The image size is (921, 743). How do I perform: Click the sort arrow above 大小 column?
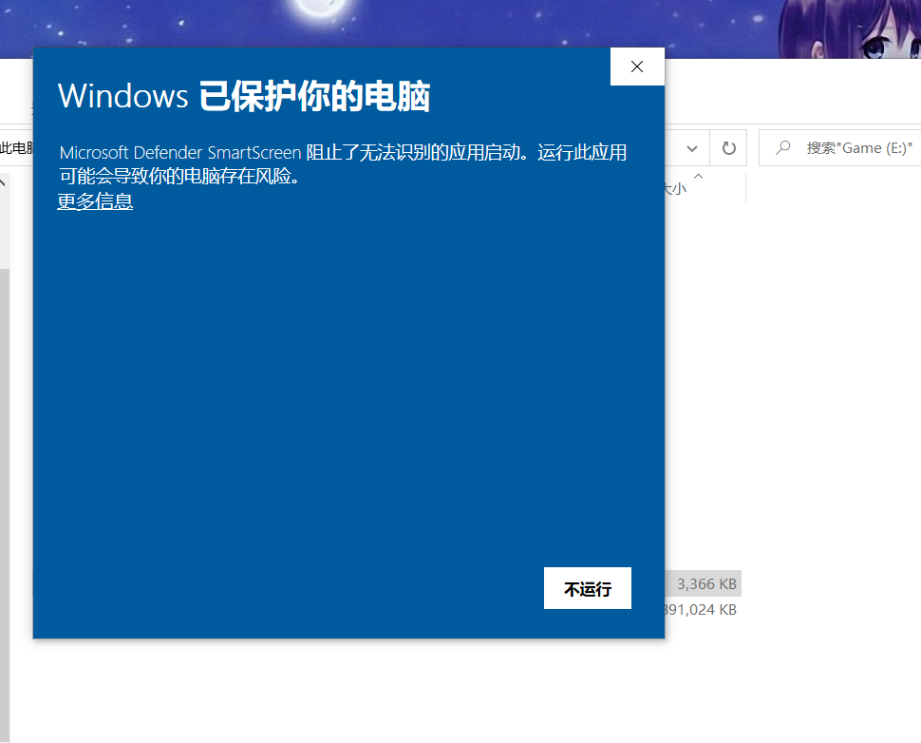point(699,177)
